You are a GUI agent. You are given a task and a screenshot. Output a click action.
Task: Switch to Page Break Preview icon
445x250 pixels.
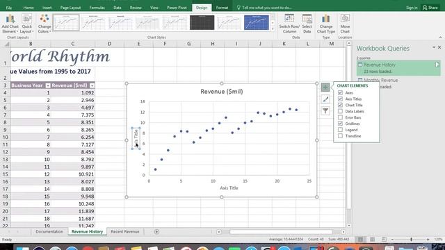384,240
